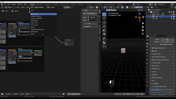Click the viewport pan hand icon
This screenshot has width=176, height=99.
[143, 27]
